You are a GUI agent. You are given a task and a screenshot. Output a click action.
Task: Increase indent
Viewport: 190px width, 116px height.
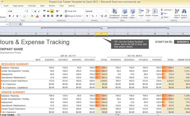61,16
